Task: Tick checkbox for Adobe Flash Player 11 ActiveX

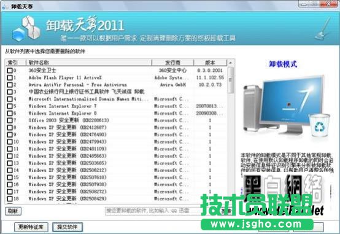Action: [10, 78]
